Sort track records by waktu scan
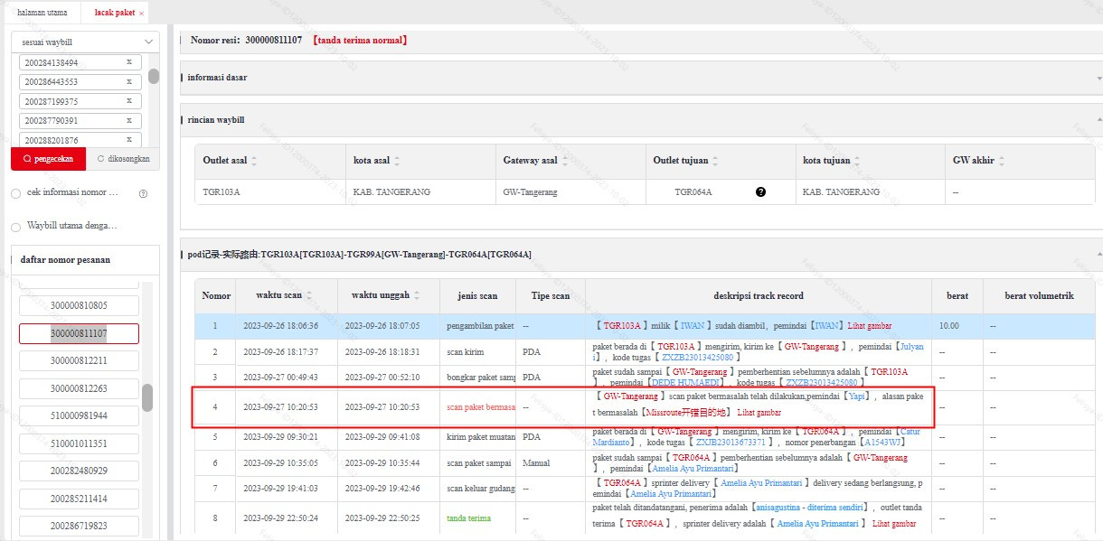The height and width of the screenshot is (541, 1103). (x=309, y=295)
